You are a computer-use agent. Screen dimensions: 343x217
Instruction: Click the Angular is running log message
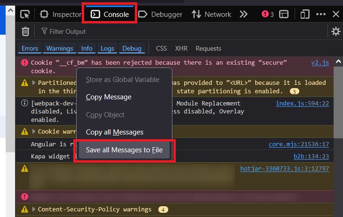click(52, 144)
